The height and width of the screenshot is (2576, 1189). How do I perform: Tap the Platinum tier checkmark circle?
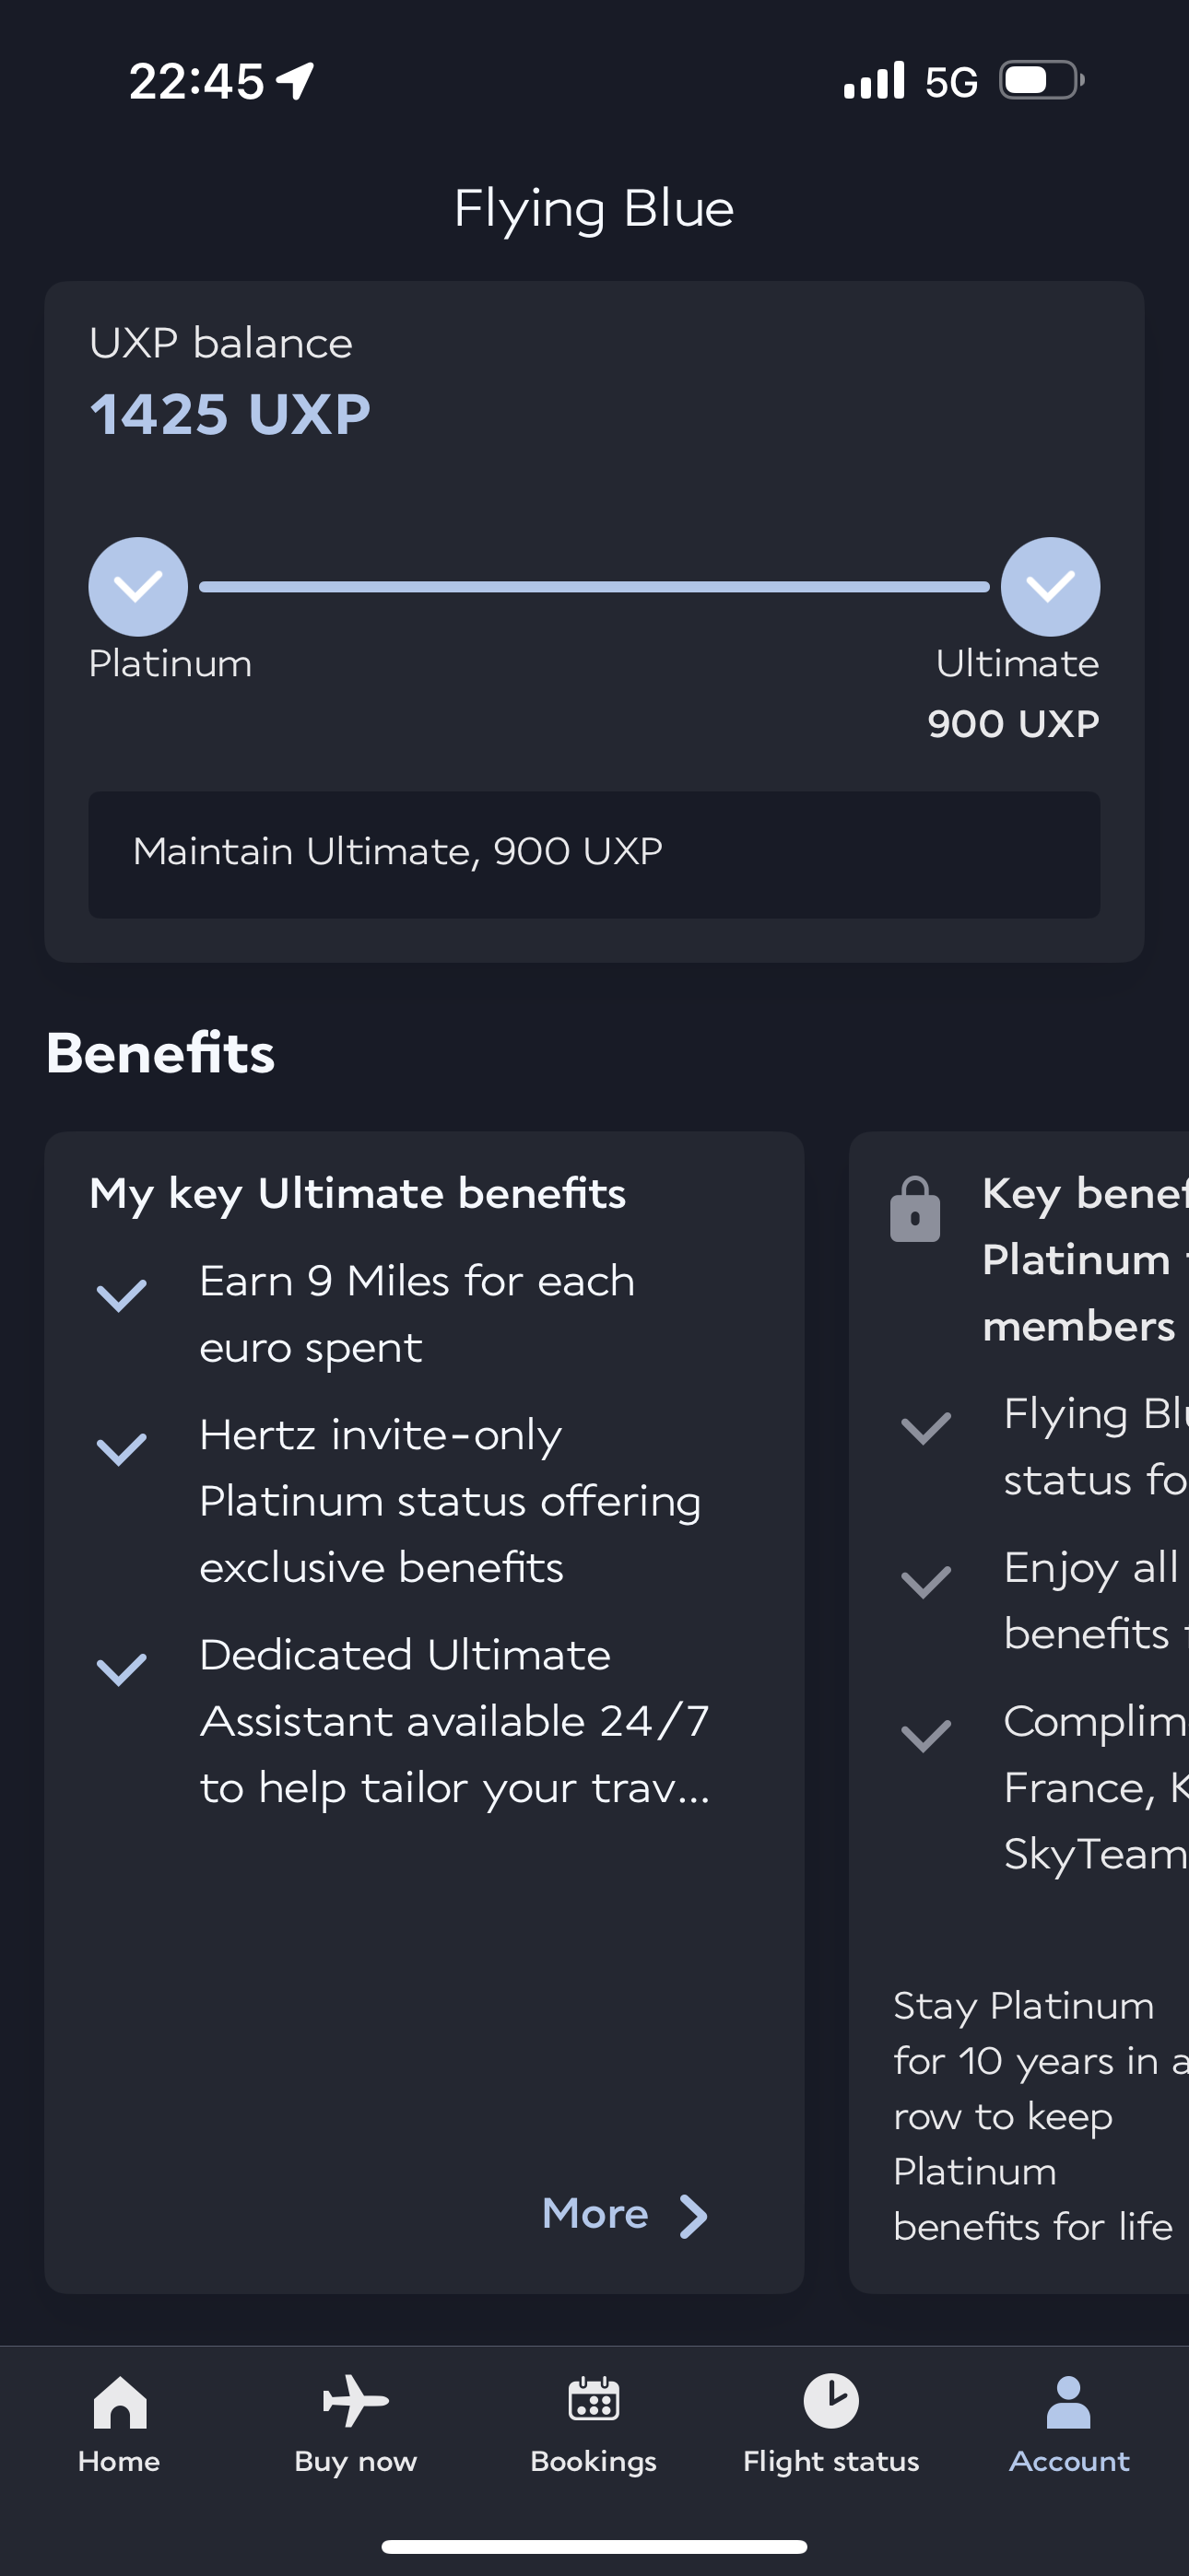coord(138,587)
